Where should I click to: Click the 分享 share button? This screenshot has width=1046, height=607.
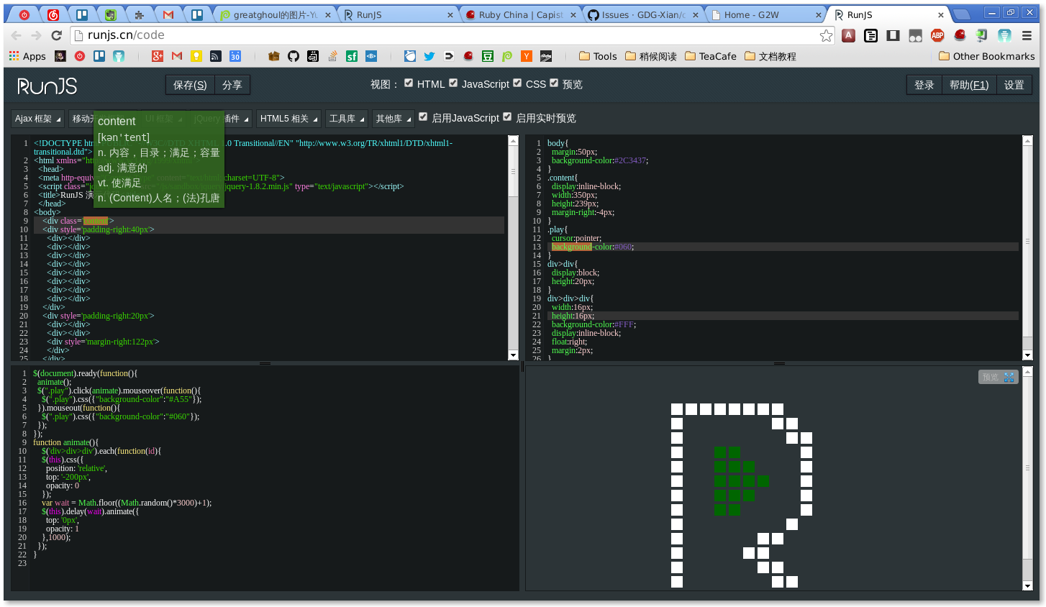(232, 85)
